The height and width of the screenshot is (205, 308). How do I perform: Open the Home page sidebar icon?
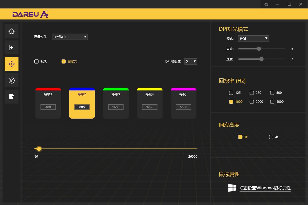click(12, 31)
